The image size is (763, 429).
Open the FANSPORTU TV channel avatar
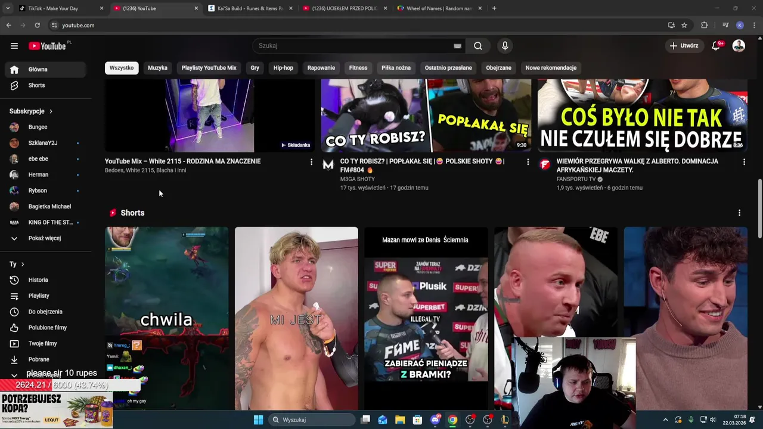coord(545,165)
